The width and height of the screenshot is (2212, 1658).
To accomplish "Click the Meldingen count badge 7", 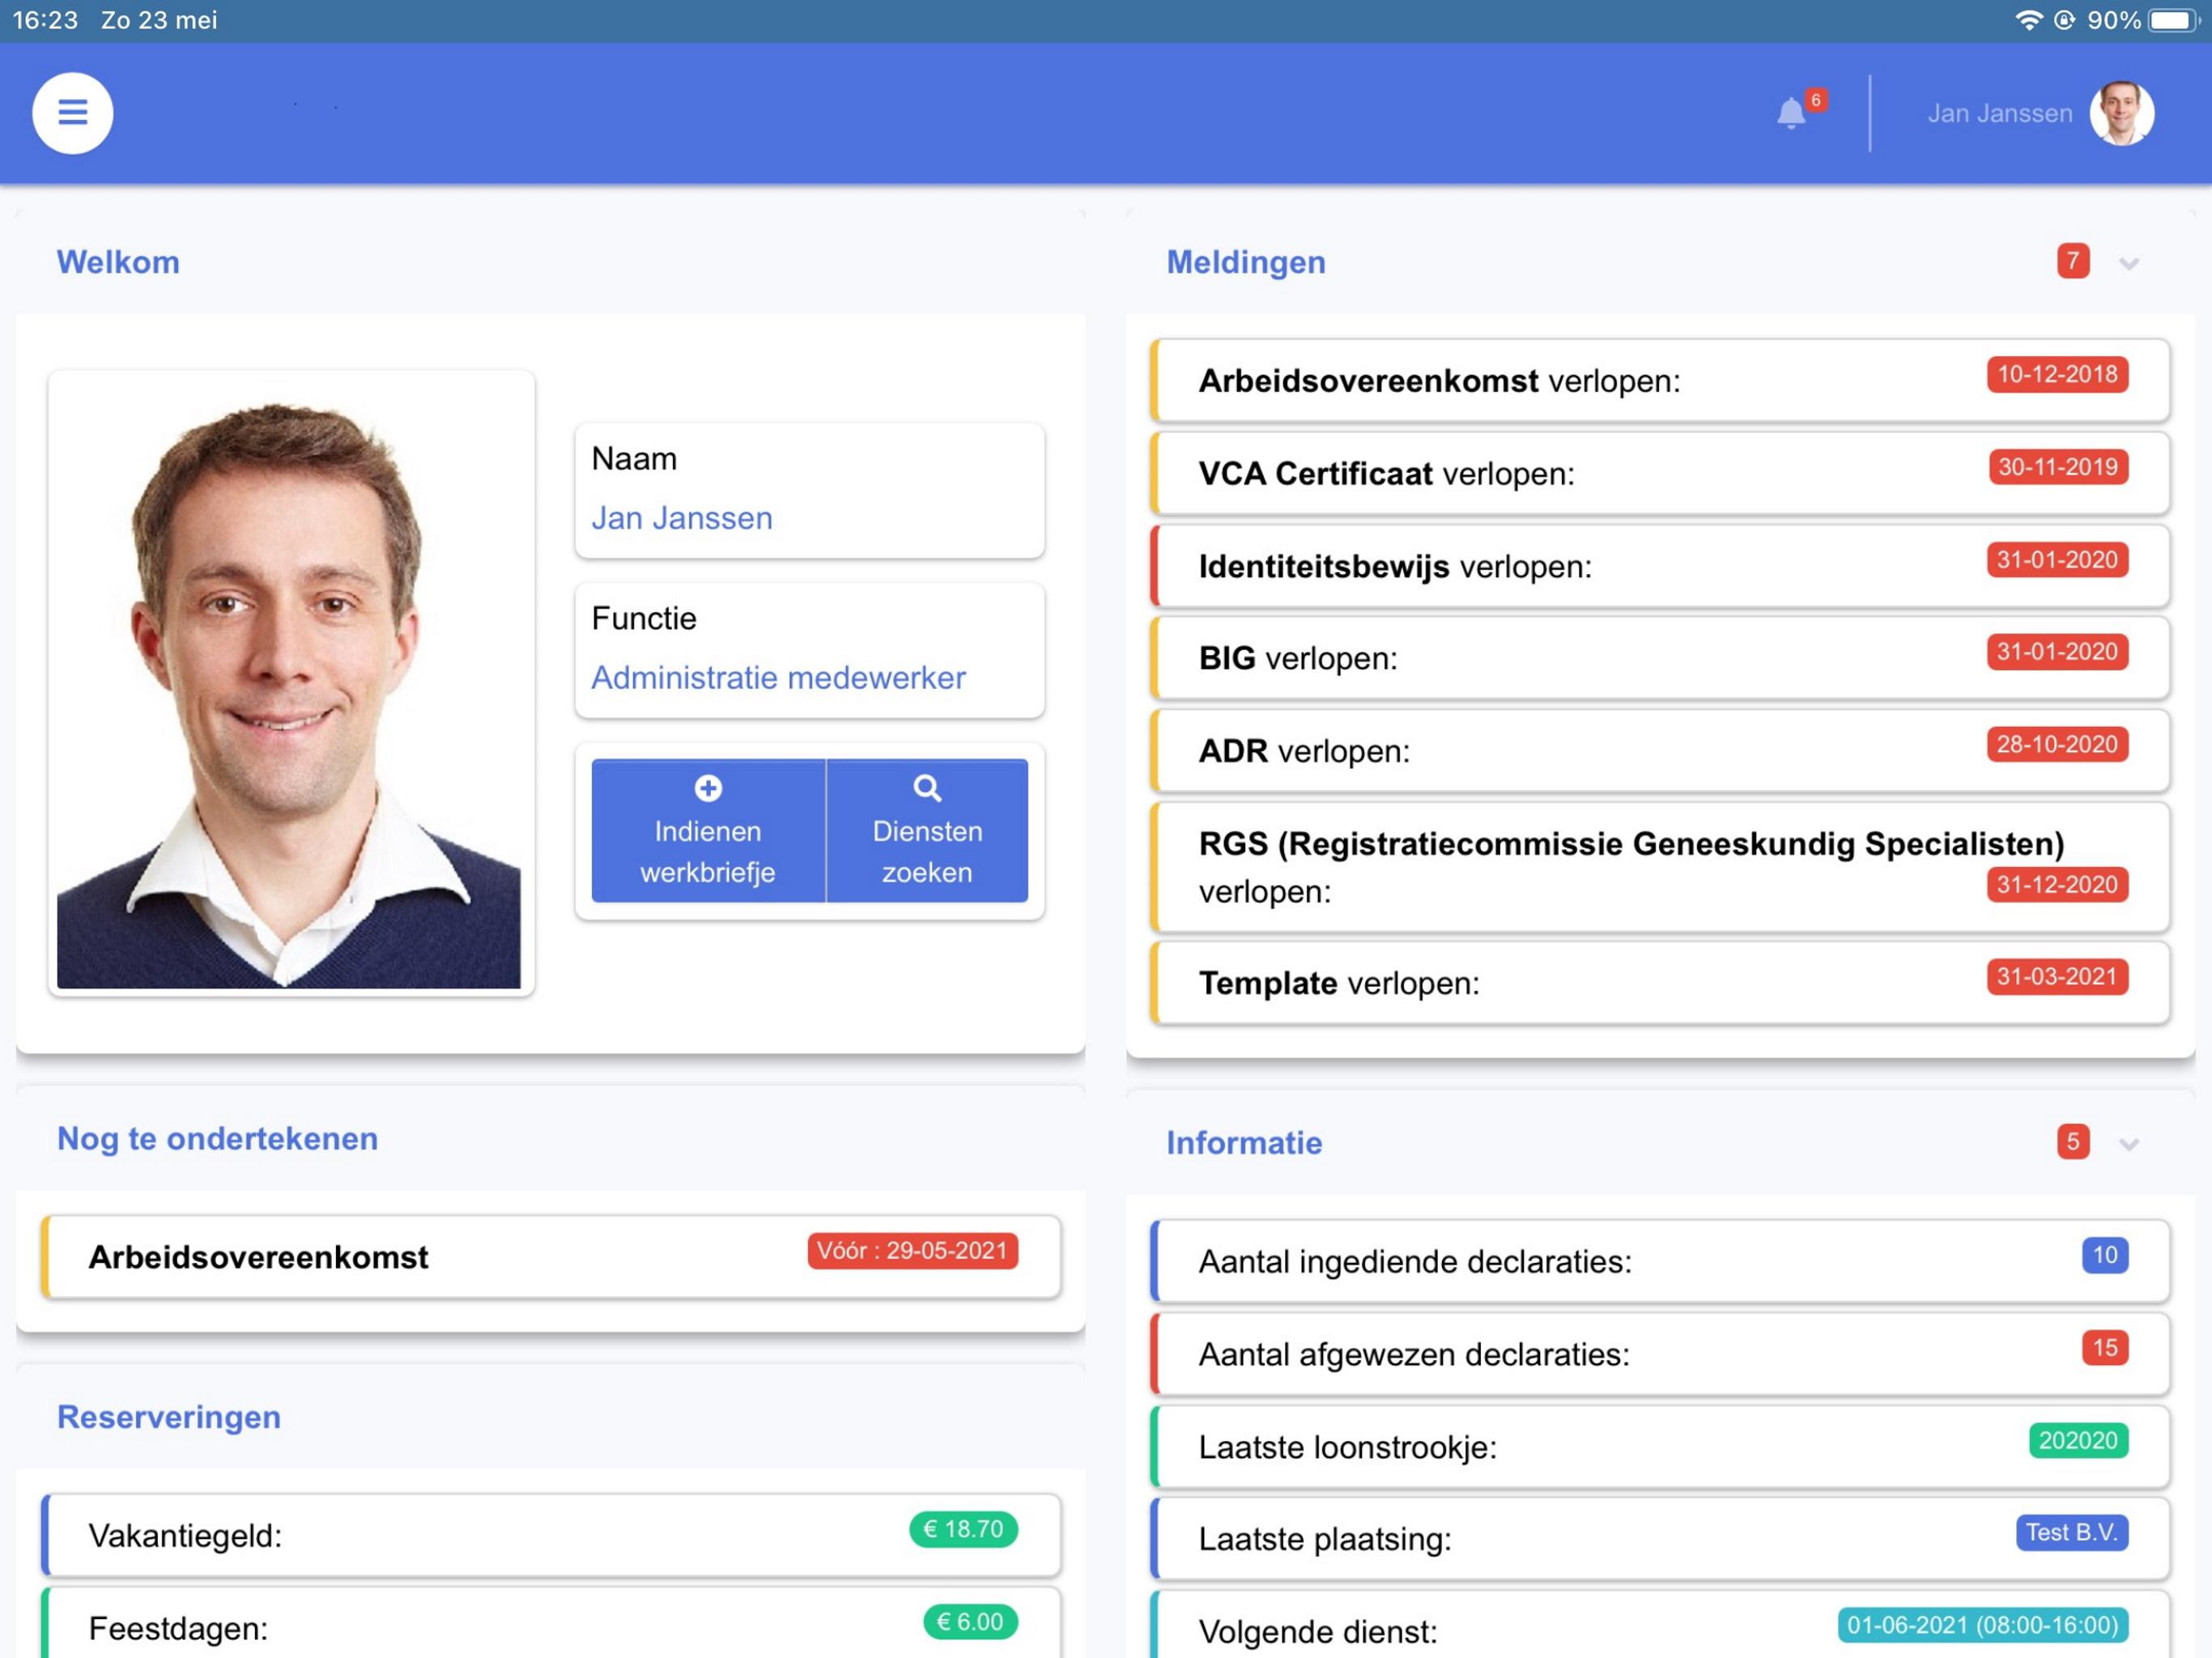I will coord(2072,261).
